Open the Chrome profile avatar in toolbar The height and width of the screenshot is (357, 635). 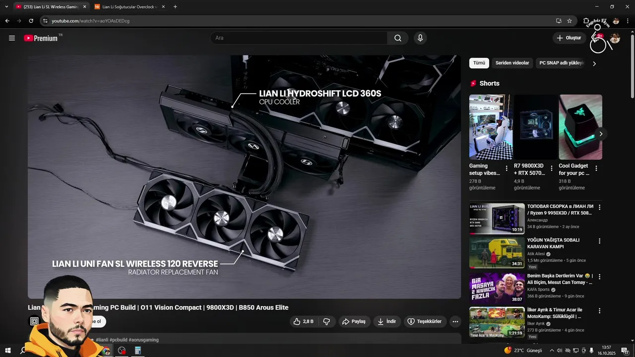pos(616,21)
